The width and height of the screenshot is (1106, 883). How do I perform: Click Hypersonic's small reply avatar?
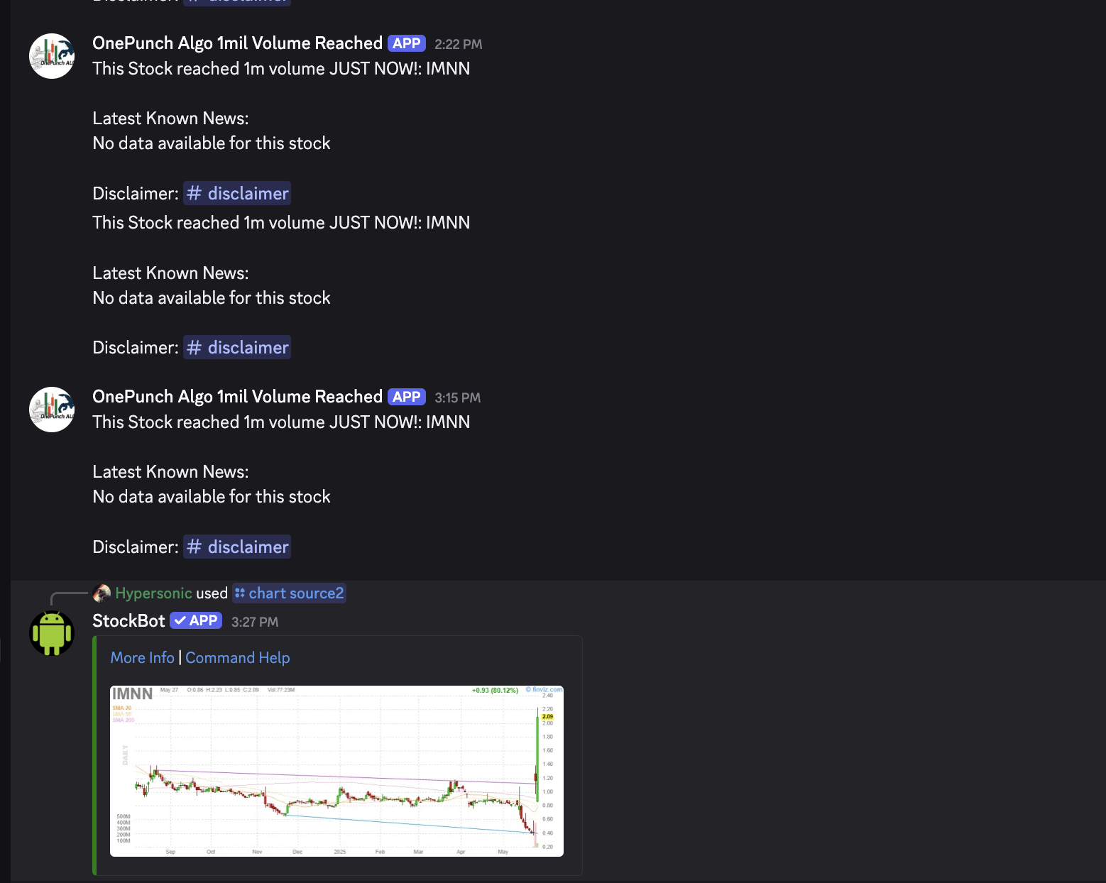[102, 593]
